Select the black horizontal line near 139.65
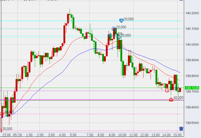Screen dimensions: 201x138 (x=78, y=100)
